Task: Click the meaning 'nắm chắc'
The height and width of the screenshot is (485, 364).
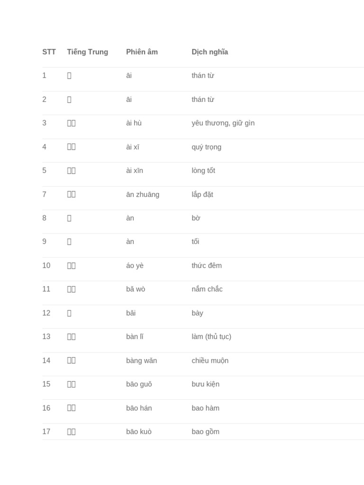Action: tap(207, 289)
